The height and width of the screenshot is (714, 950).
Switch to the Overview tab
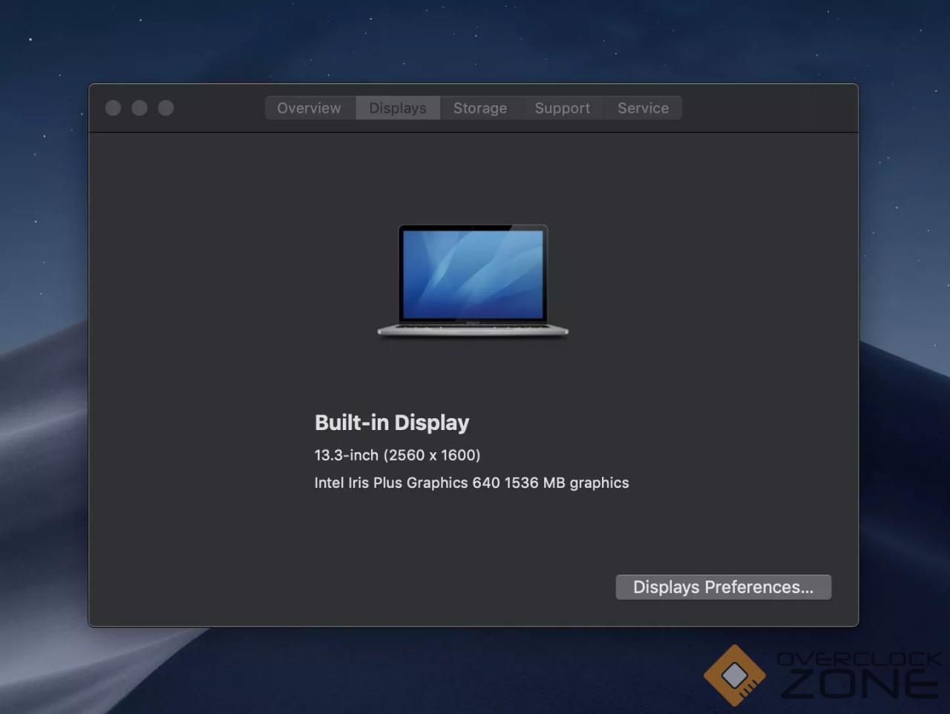pyautogui.click(x=309, y=108)
